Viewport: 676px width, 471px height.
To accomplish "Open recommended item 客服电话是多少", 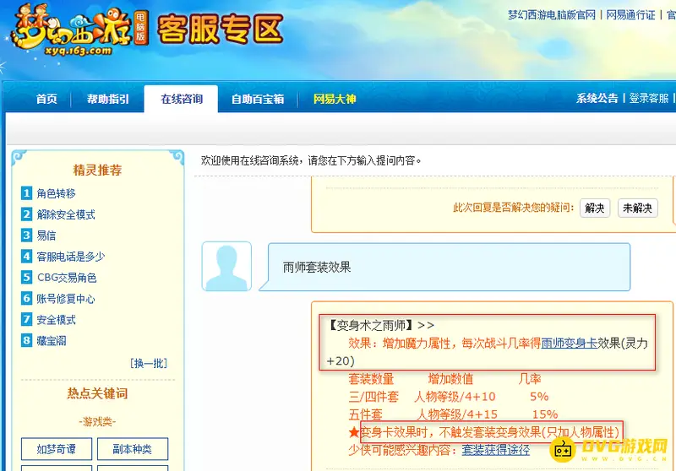I will [71, 257].
